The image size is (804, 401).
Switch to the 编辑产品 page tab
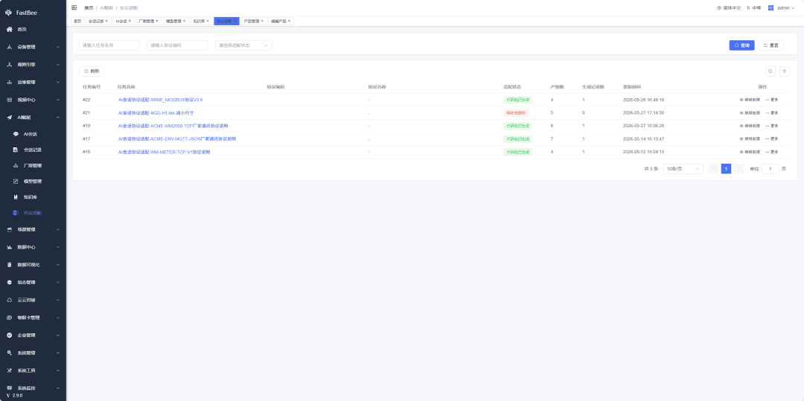[x=281, y=21]
